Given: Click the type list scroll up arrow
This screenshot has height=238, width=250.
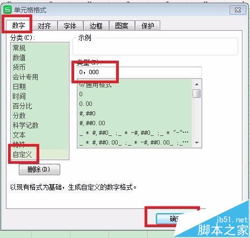Looking at the screenshot, I should pyautogui.click(x=197, y=84).
